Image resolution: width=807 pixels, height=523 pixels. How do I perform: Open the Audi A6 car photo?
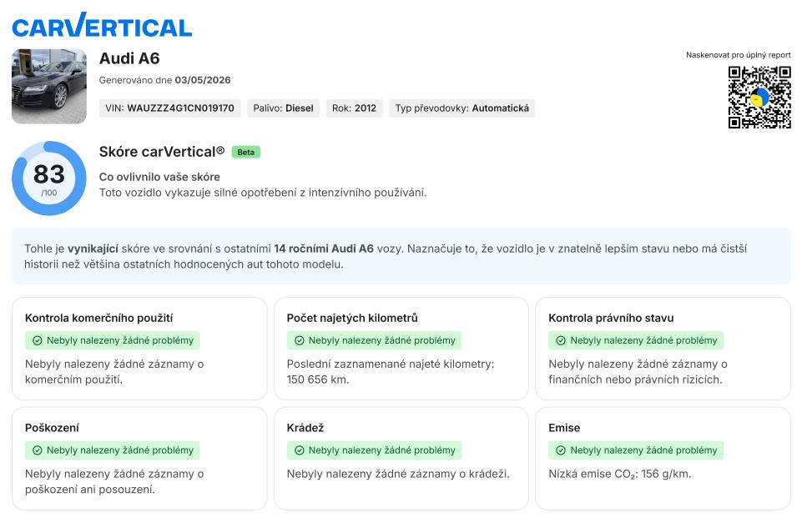coord(49,86)
